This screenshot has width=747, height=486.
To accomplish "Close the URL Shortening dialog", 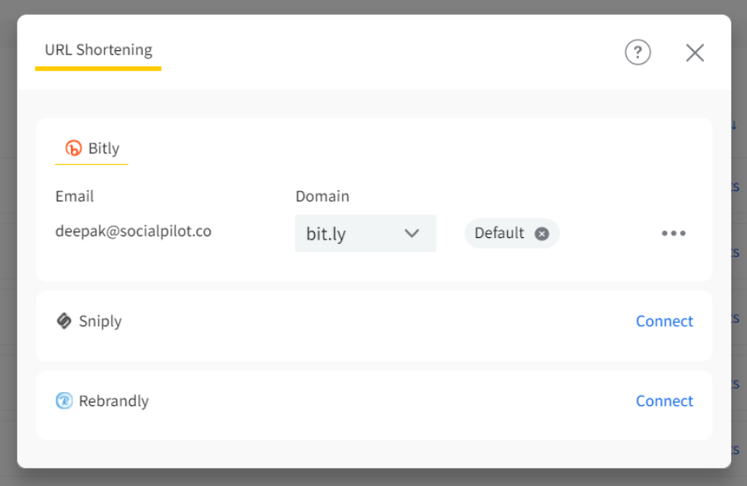I will click(694, 53).
